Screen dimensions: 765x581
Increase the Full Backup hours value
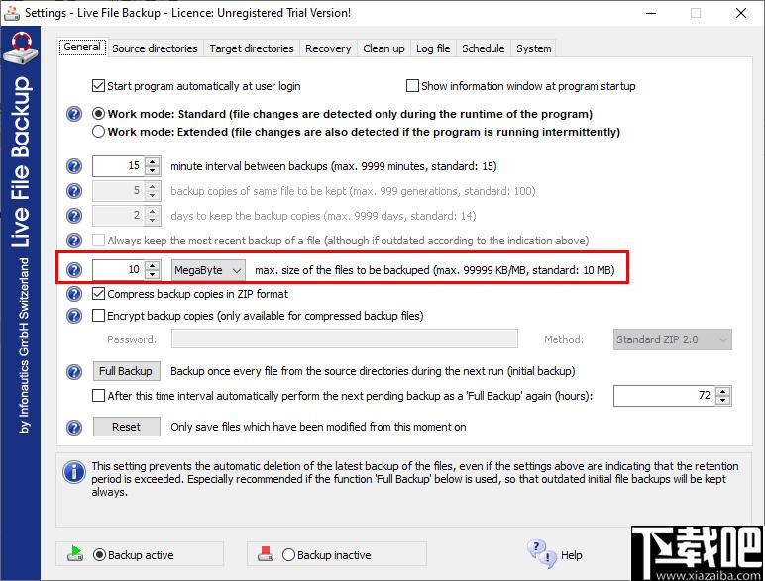723,391
